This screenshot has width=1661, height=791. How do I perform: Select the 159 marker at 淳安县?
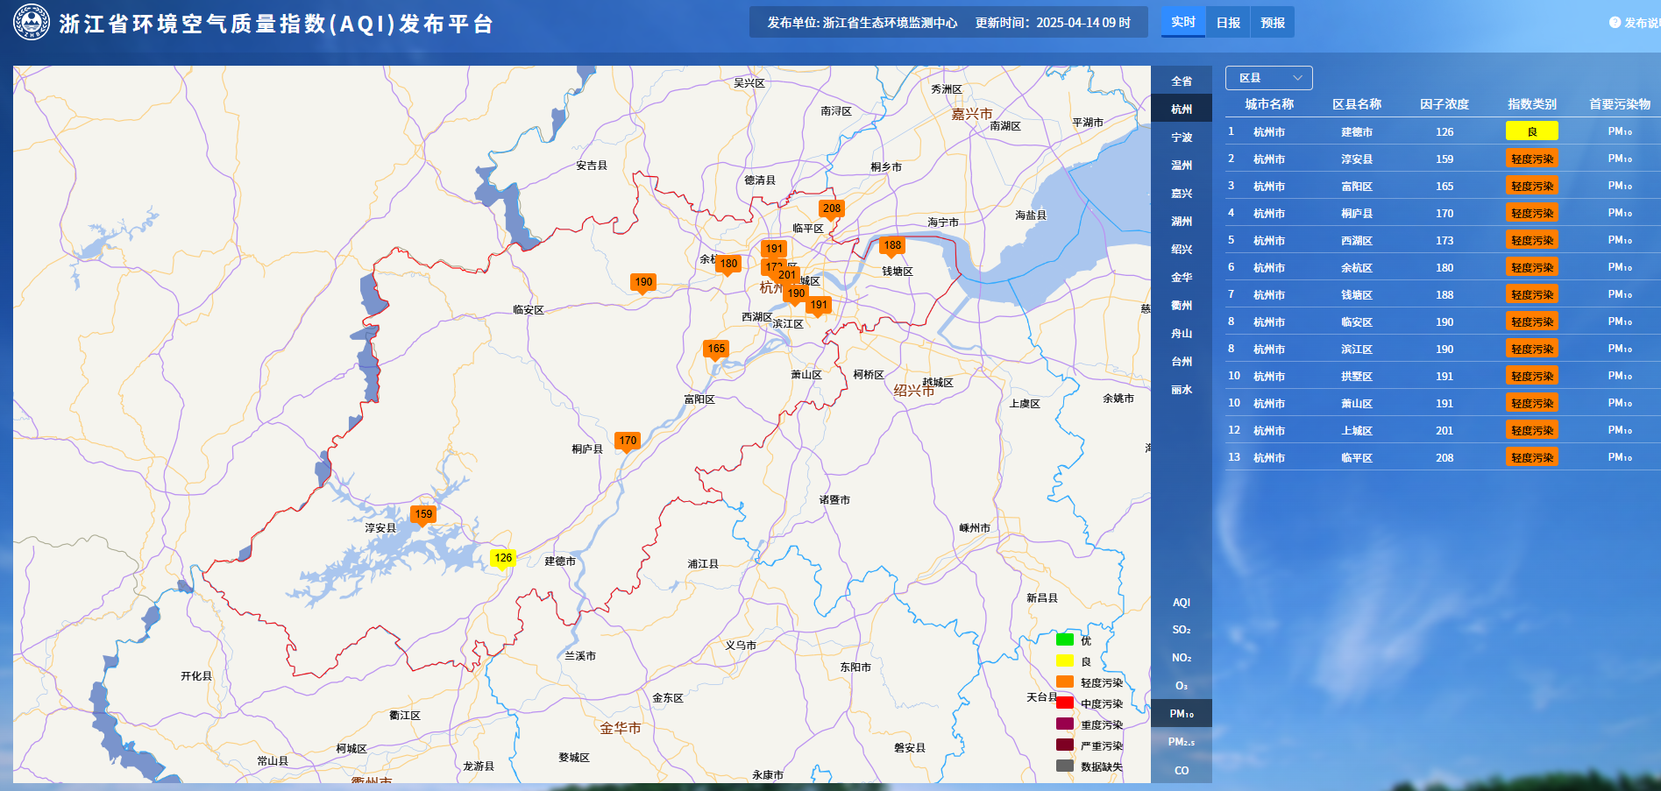click(423, 515)
